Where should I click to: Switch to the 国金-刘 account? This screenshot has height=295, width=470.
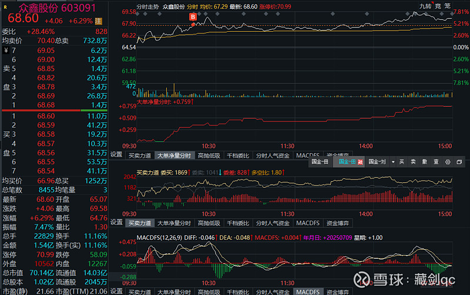click(377, 162)
